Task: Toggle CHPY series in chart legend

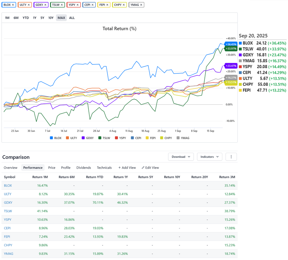Action: (x=166, y=138)
